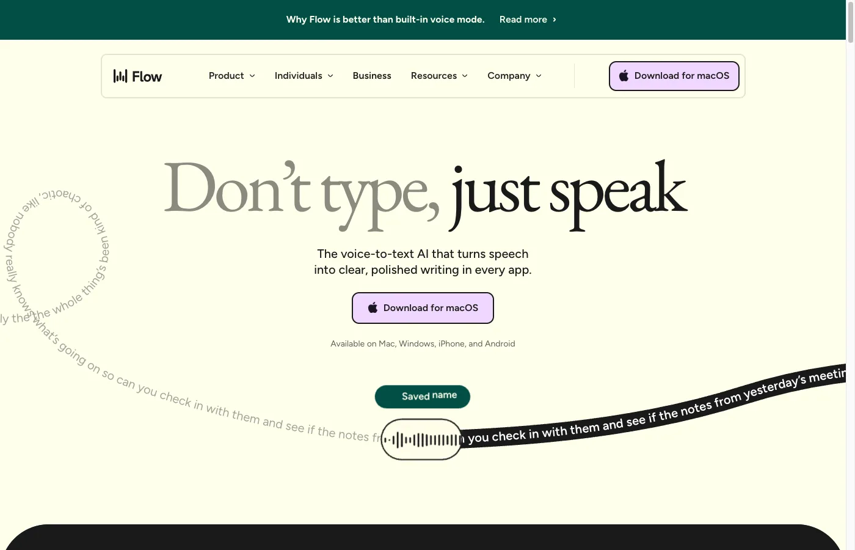Click the voice-to-text AI subtitle text
This screenshot has width=855, height=550.
(x=423, y=262)
